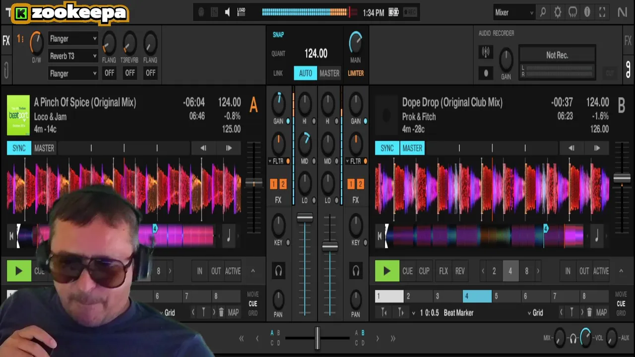This screenshot has height=357, width=635.
Task: Select Deck B GRID panel tab
Action: [621, 313]
